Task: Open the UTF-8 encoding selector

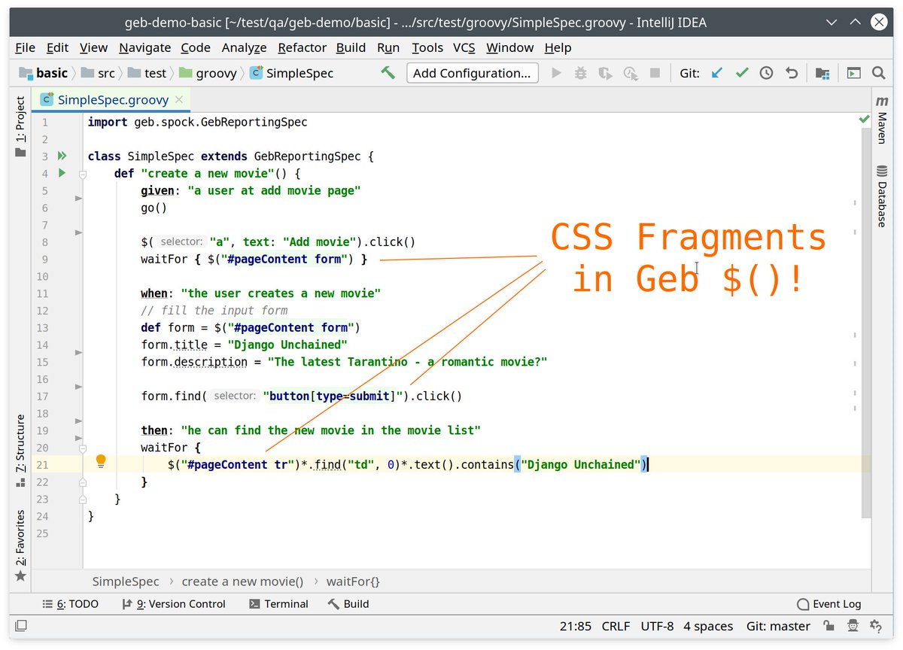Action: click(x=657, y=626)
